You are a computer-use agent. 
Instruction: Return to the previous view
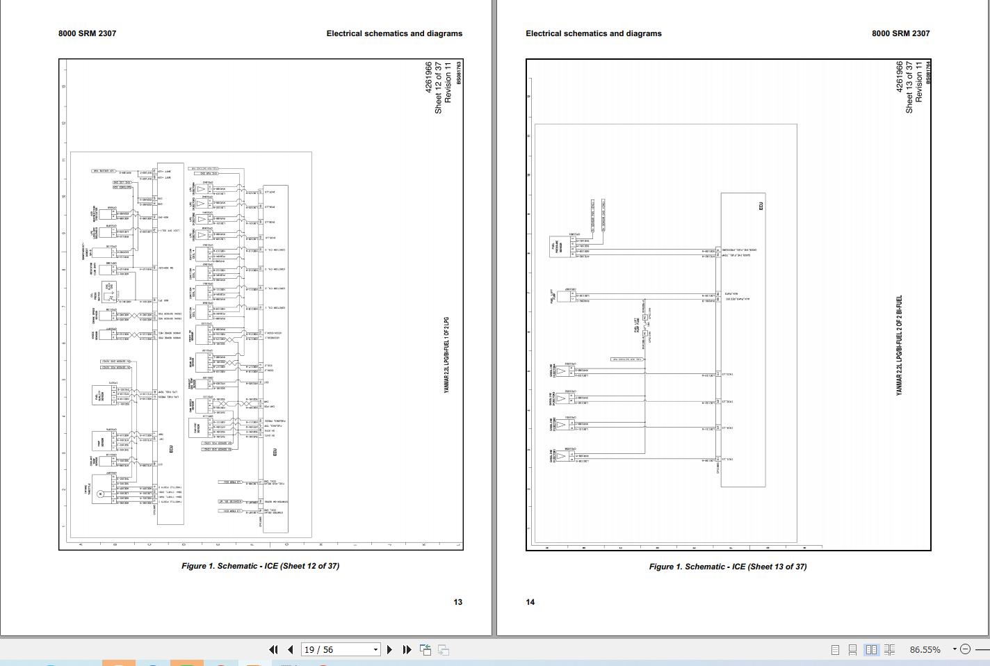pos(425,649)
